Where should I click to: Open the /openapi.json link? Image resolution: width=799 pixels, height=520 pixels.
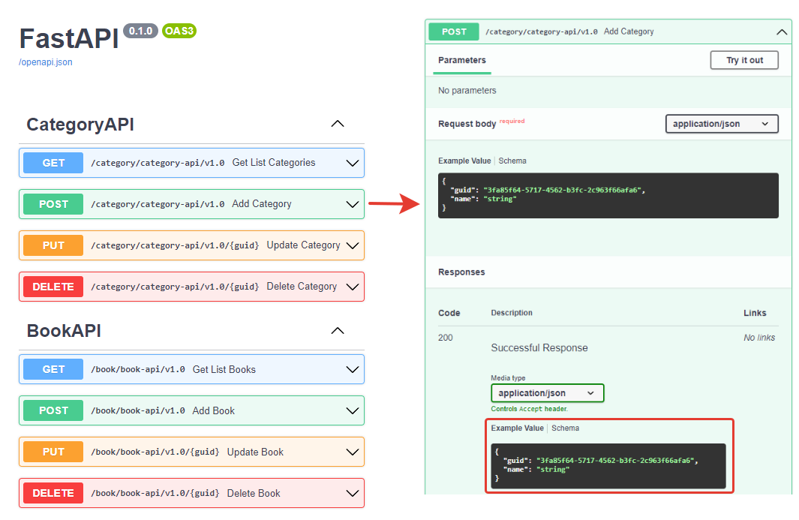(x=46, y=62)
